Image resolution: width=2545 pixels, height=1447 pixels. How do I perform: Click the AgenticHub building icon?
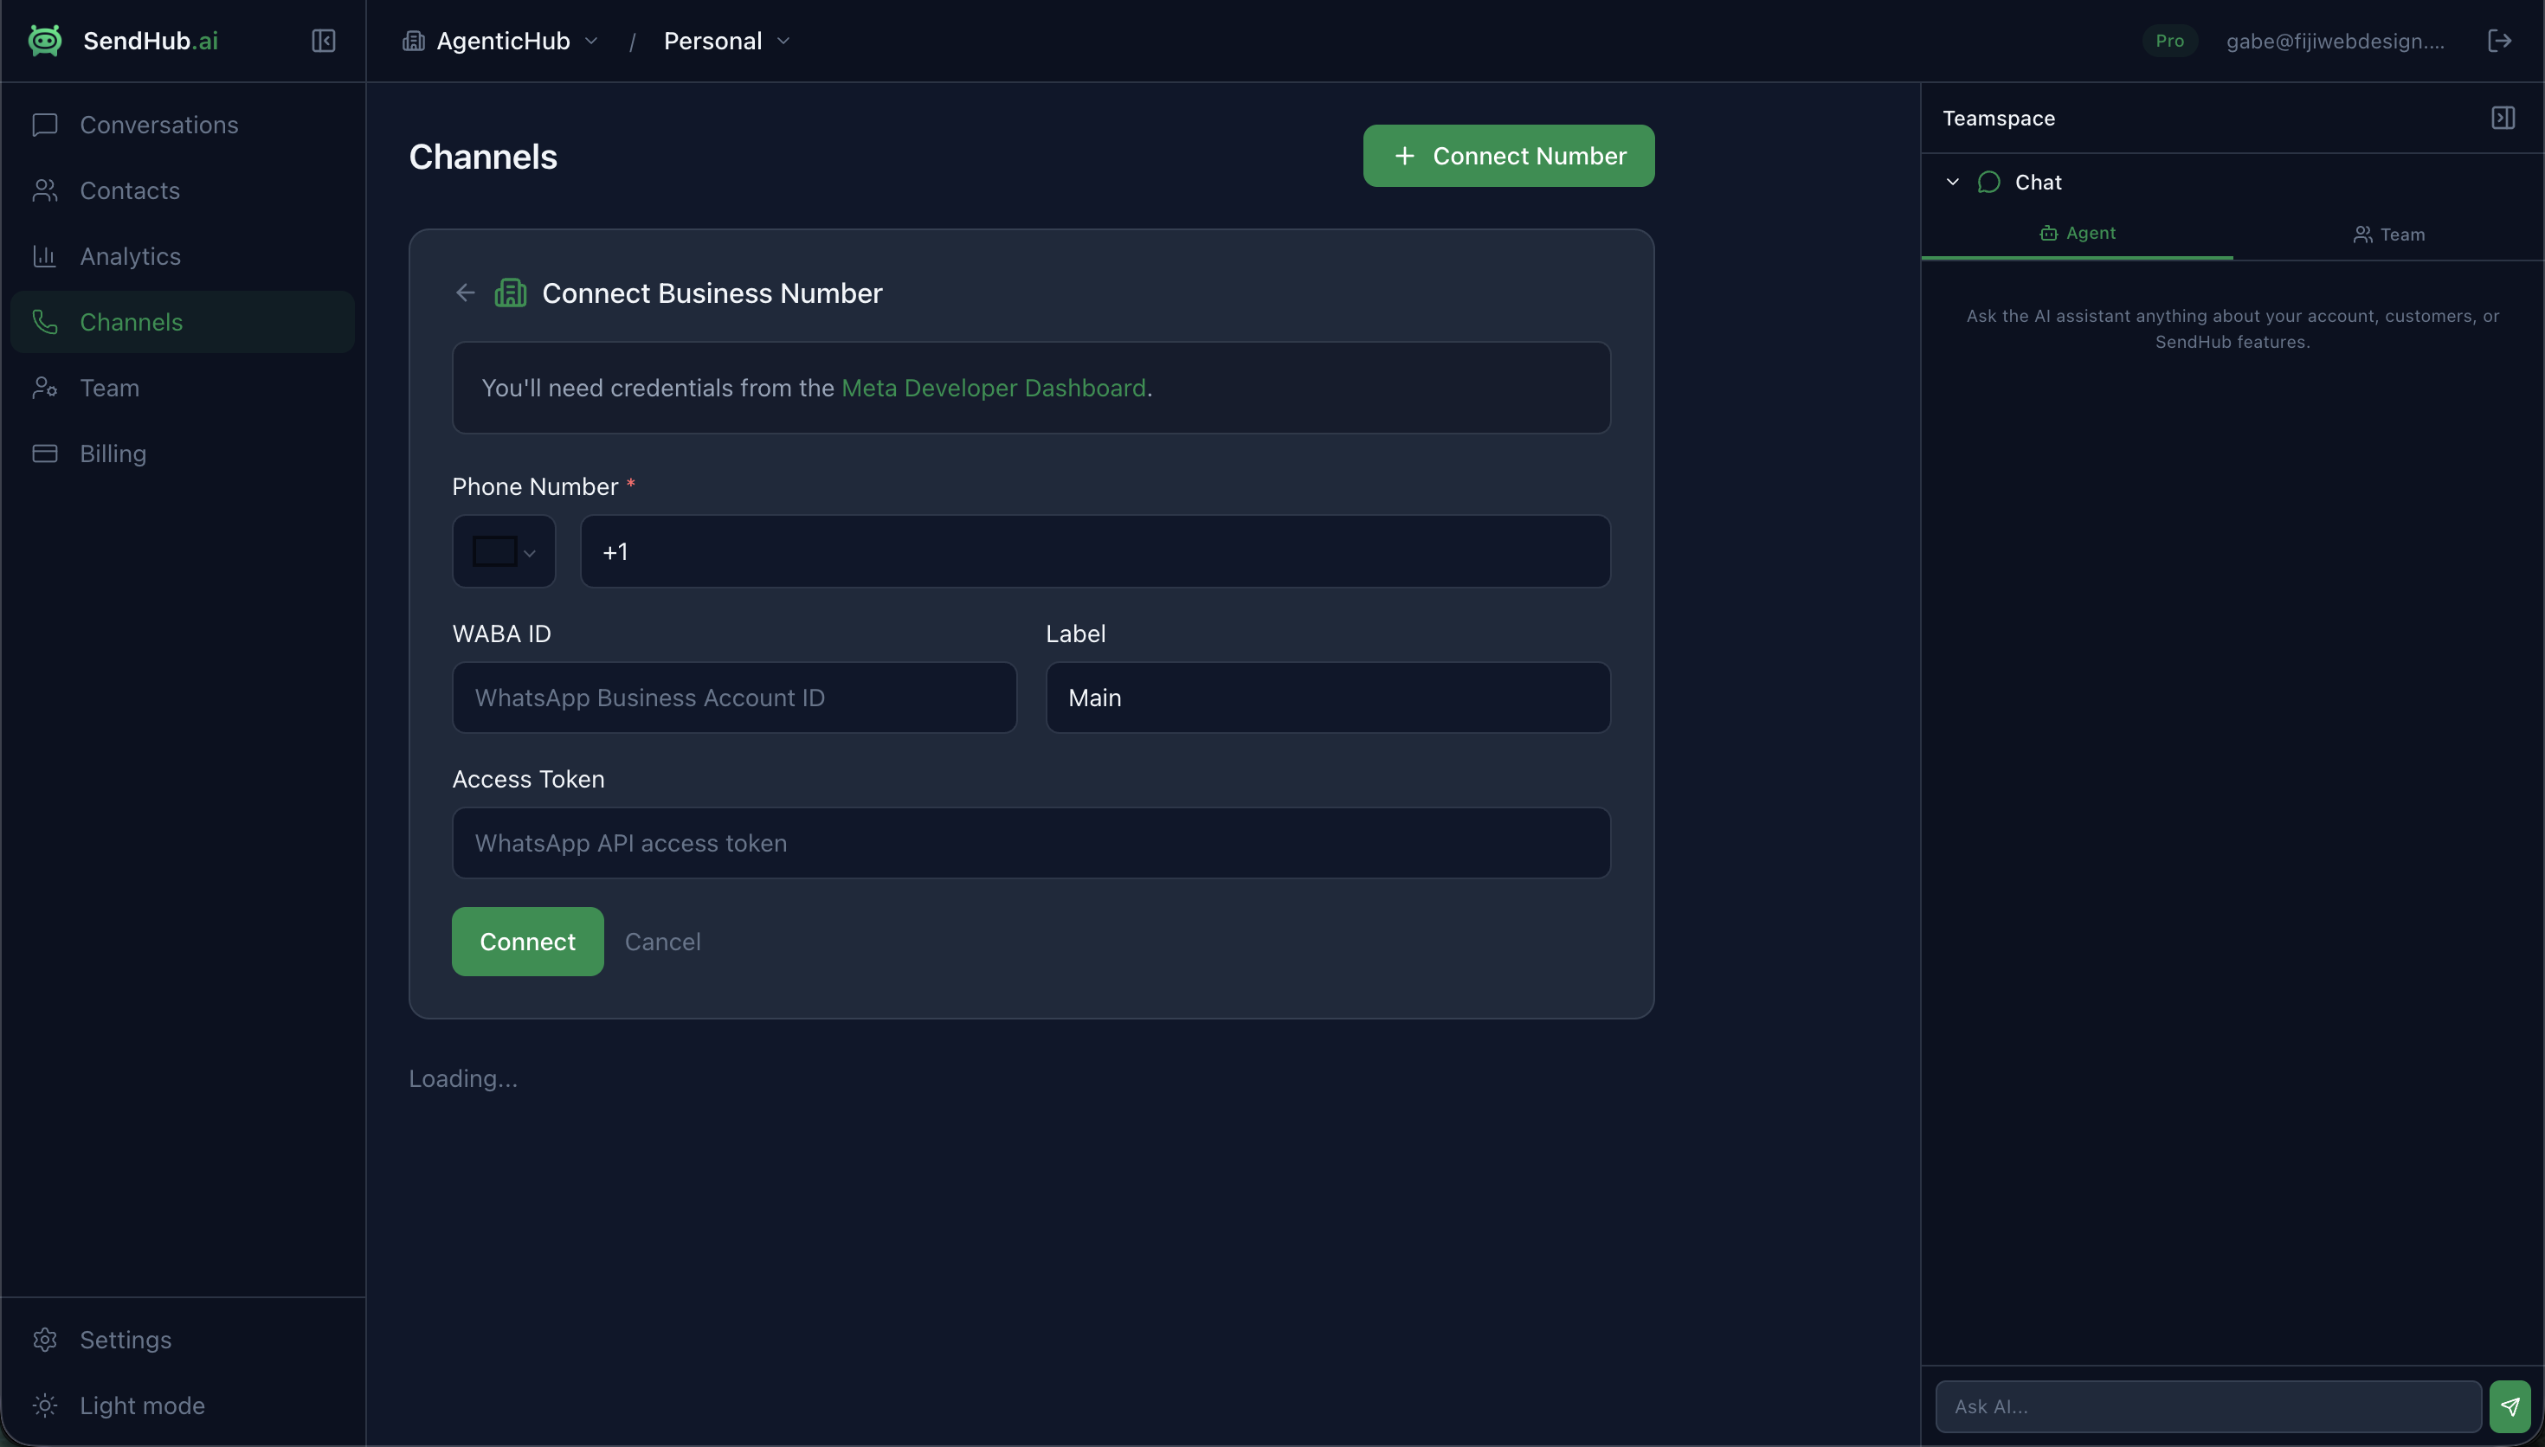tap(414, 41)
